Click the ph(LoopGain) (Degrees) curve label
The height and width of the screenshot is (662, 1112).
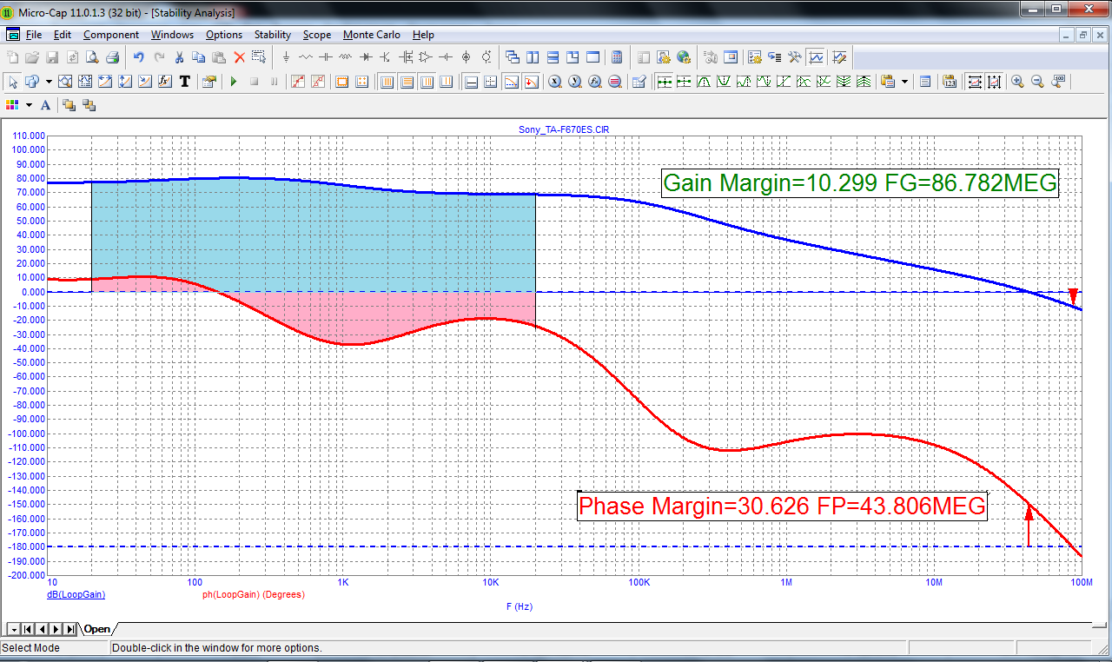point(253,595)
